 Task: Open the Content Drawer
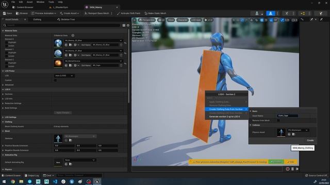pyautogui.click(x=11, y=175)
